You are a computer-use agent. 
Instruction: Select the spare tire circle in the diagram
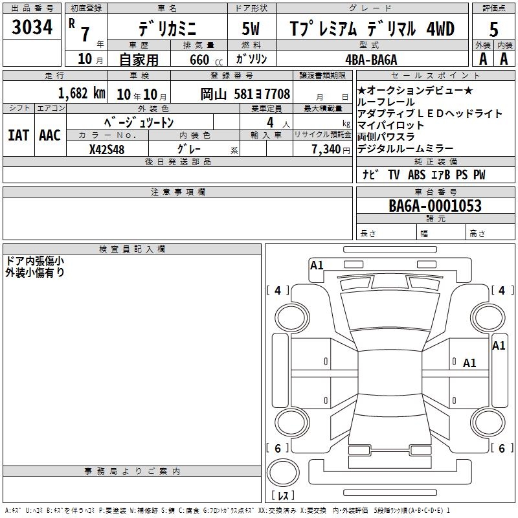[x=283, y=473]
